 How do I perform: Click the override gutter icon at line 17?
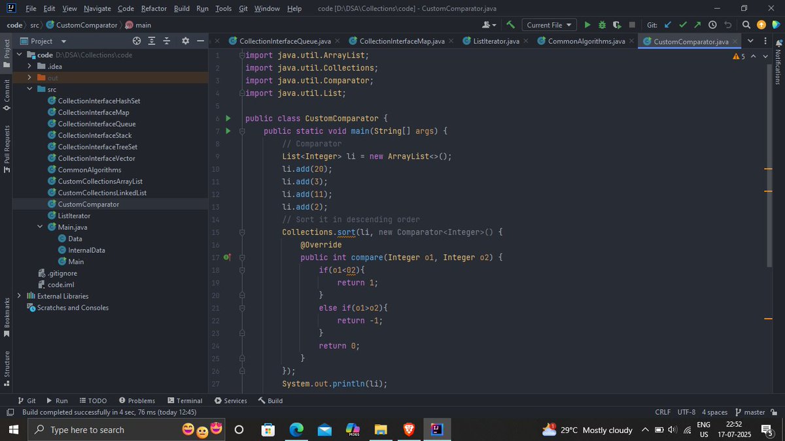[227, 257]
